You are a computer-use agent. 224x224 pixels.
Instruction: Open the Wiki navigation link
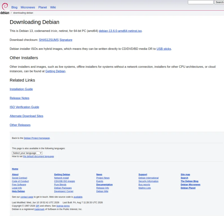[53, 7]
